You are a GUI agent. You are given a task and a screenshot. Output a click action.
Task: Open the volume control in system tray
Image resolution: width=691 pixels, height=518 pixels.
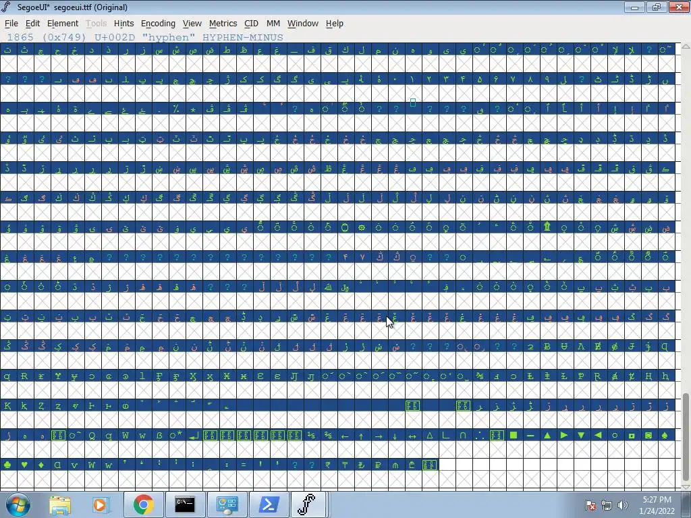click(623, 505)
